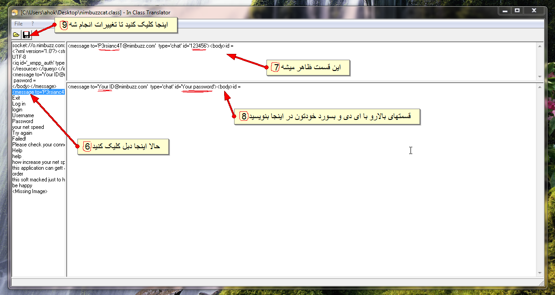Click the down arrow of the original-text pane scrollbar
Viewport: 555px width, 295px height.
(540, 76)
